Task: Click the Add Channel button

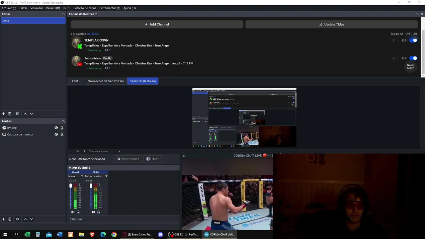Action: (157, 24)
